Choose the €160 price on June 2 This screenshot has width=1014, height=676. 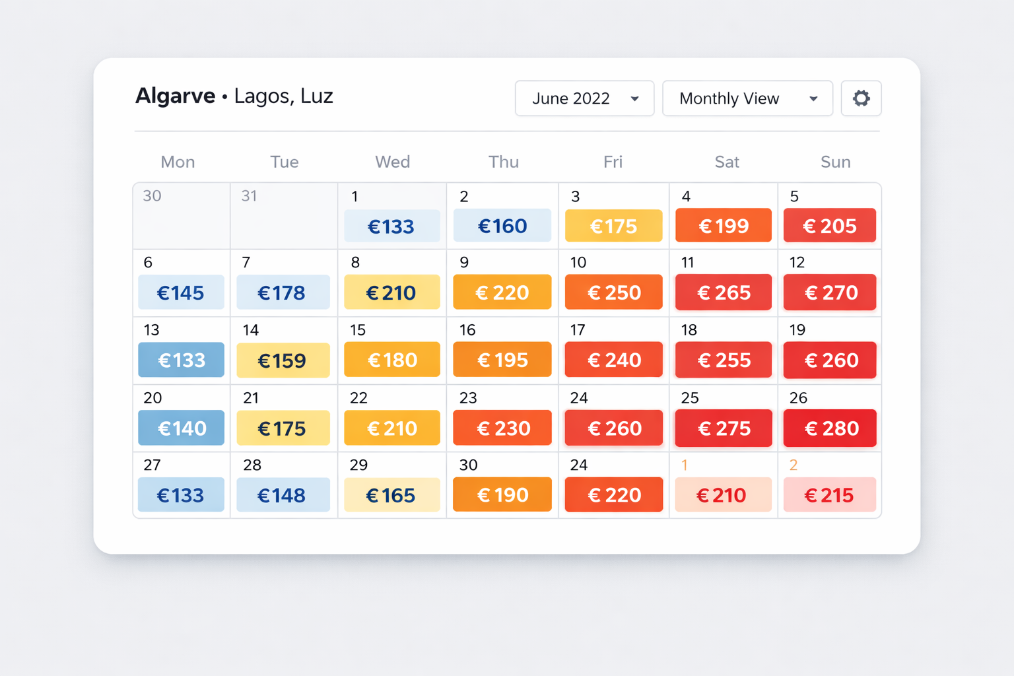502,226
